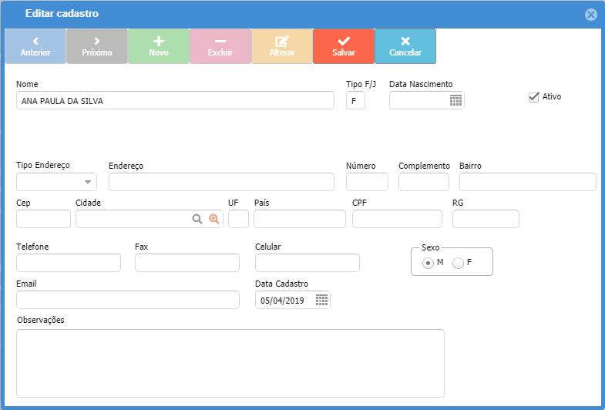605x410 pixels.
Task: Open calendar for Data Nascimento
Action: (455, 100)
